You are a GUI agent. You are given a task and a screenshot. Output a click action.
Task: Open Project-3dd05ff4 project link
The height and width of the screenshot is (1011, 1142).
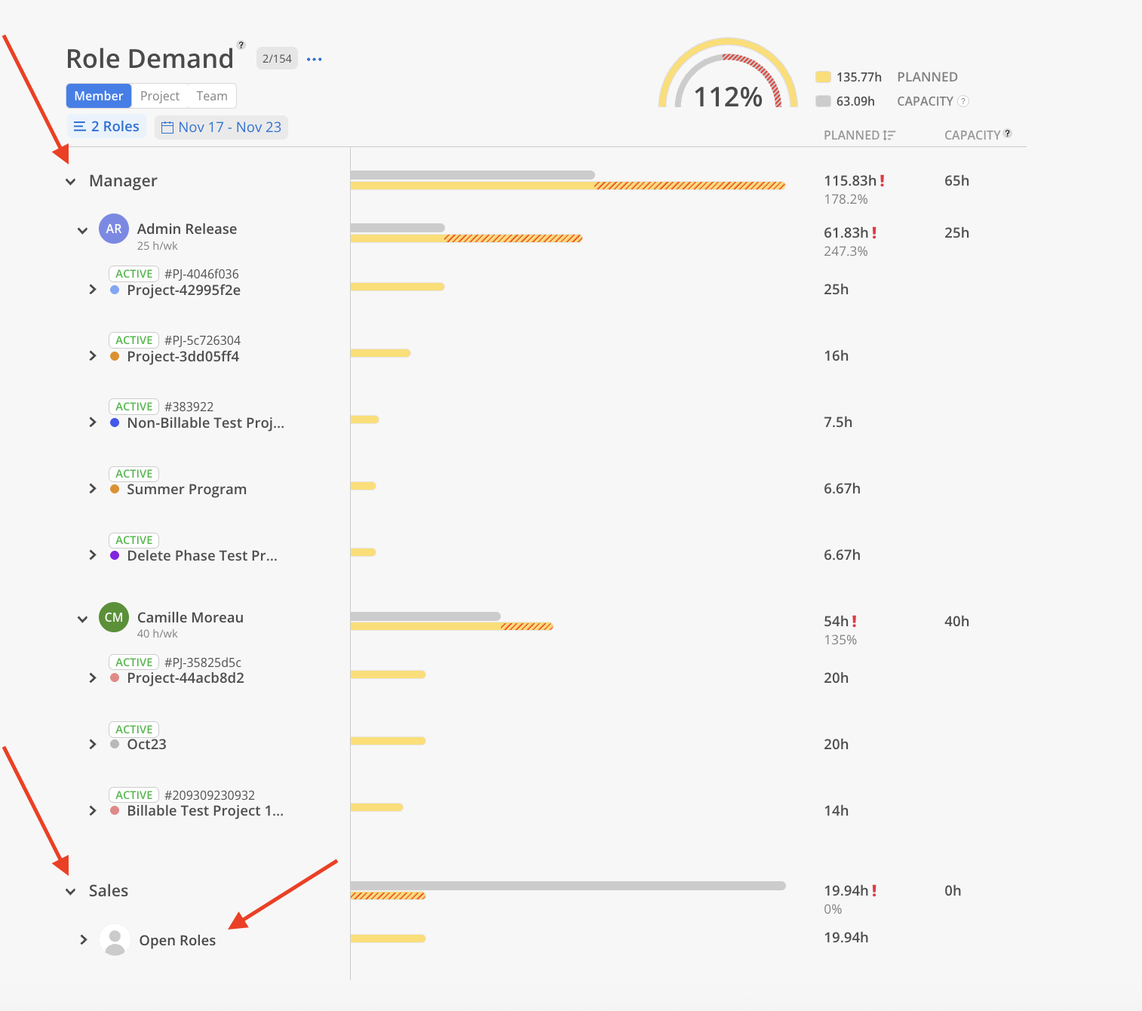tap(183, 356)
